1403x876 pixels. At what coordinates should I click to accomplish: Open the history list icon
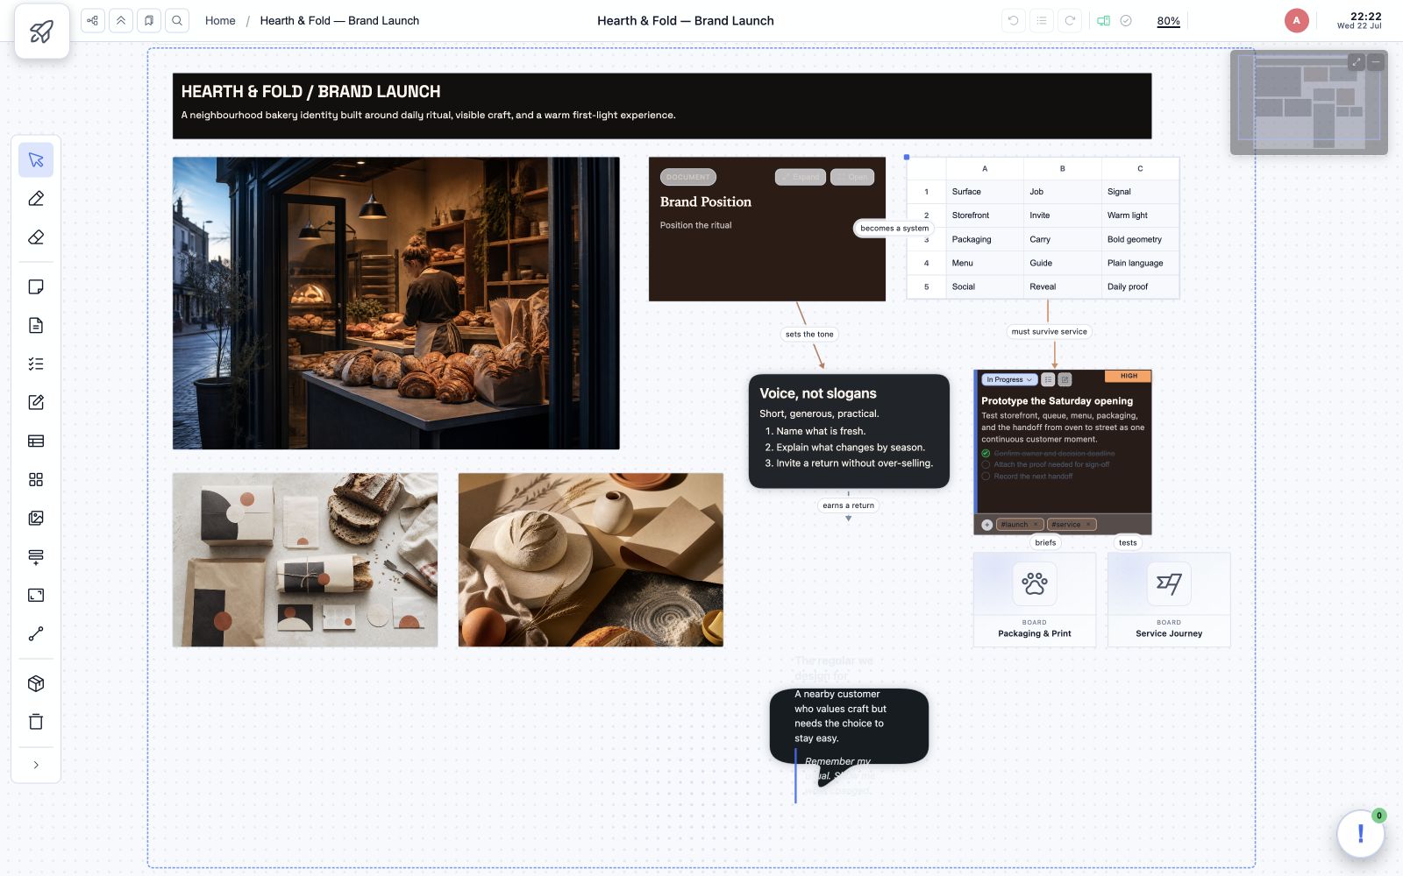click(x=1042, y=20)
